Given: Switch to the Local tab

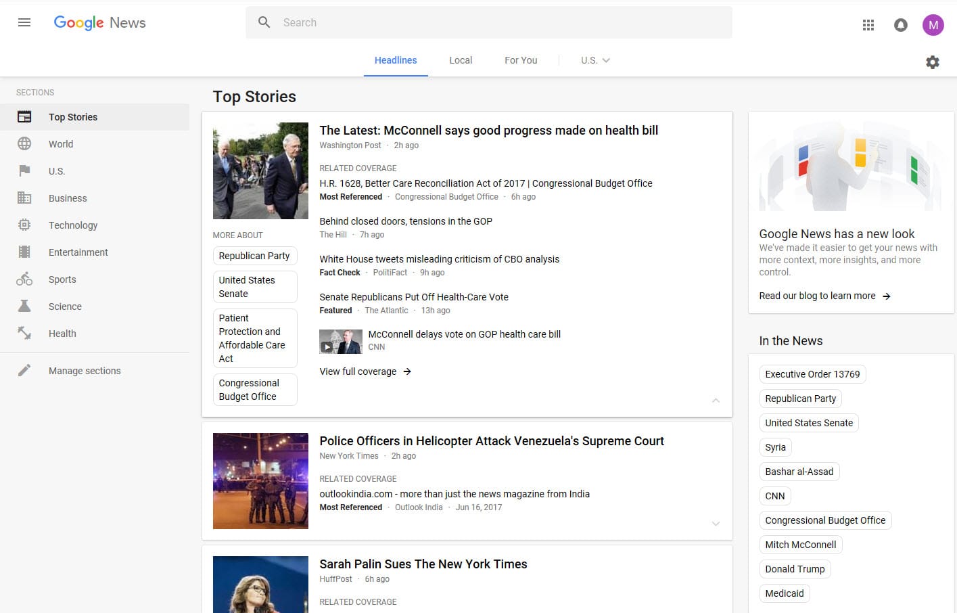Looking at the screenshot, I should click(x=461, y=60).
